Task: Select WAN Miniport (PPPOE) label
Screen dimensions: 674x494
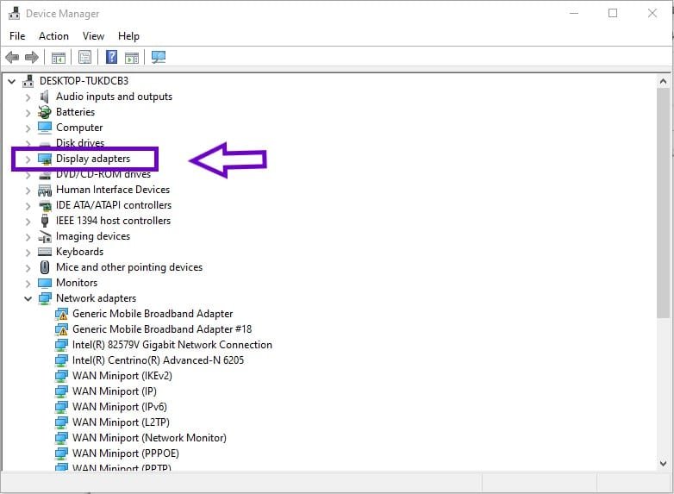Action: tap(126, 453)
